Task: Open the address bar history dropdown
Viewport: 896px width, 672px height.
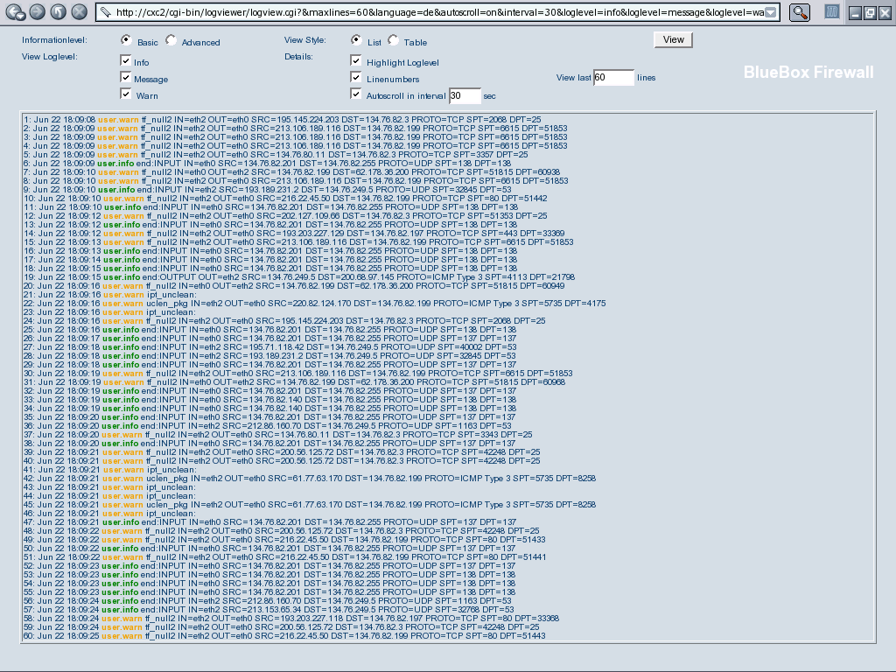Action: click(769, 12)
